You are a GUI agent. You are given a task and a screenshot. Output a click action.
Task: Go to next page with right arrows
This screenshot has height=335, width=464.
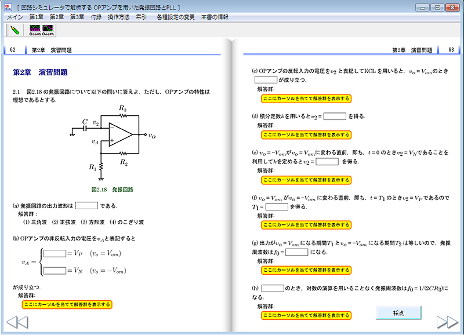click(x=447, y=322)
